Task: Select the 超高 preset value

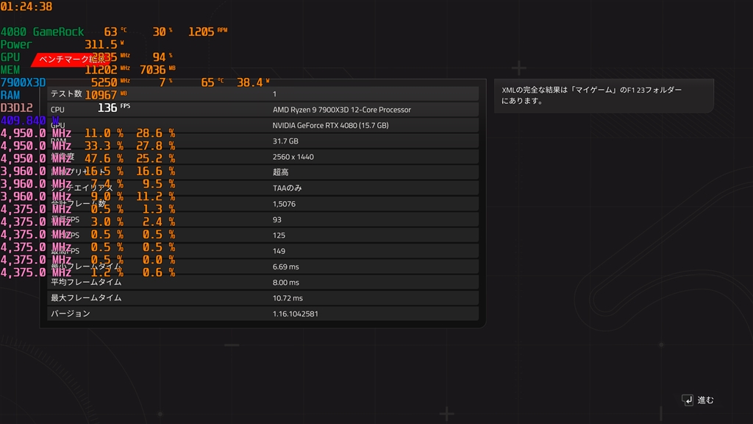Action: coord(280,172)
